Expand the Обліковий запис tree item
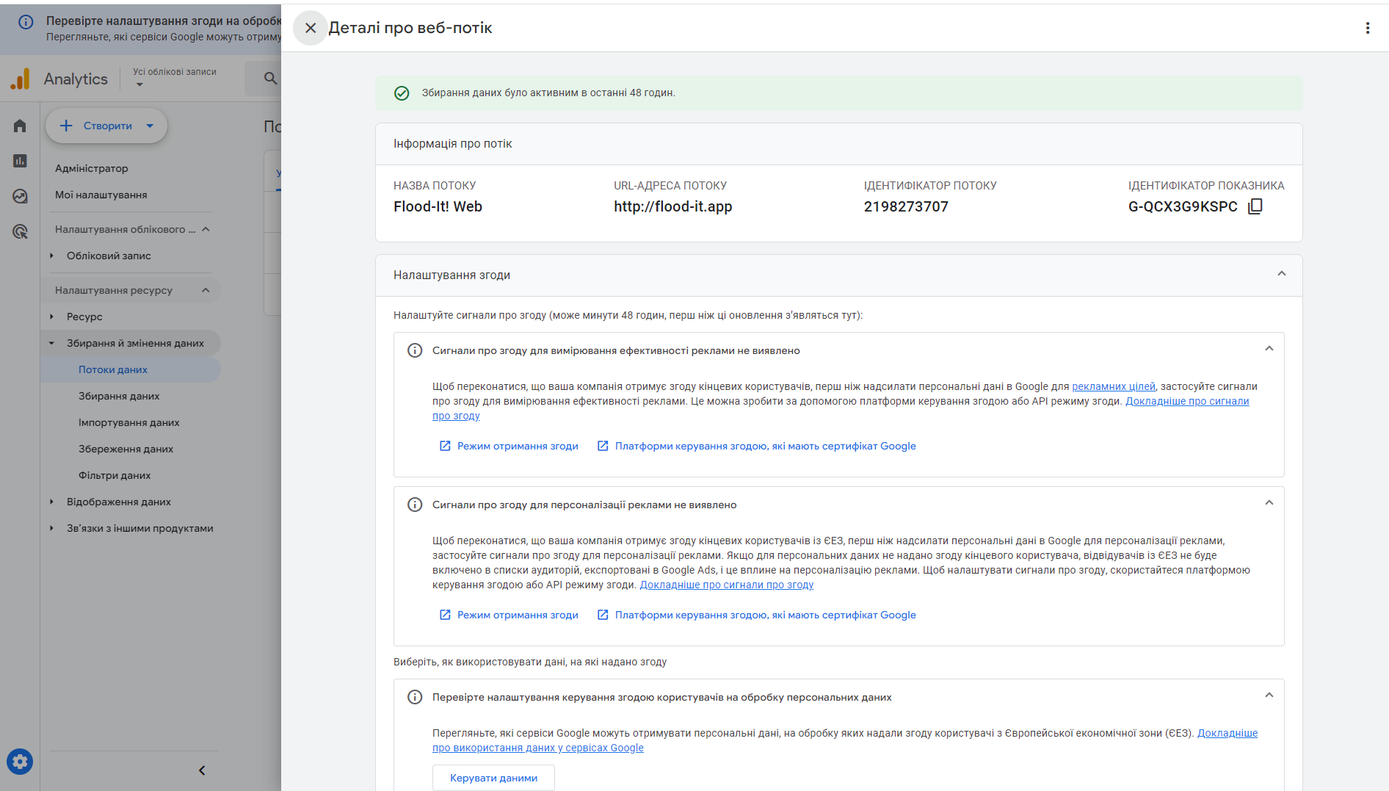The image size is (1389, 791). click(x=51, y=256)
